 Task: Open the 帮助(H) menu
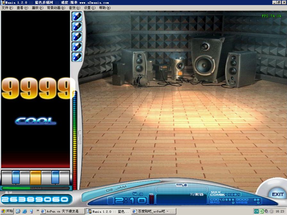point(105,8)
